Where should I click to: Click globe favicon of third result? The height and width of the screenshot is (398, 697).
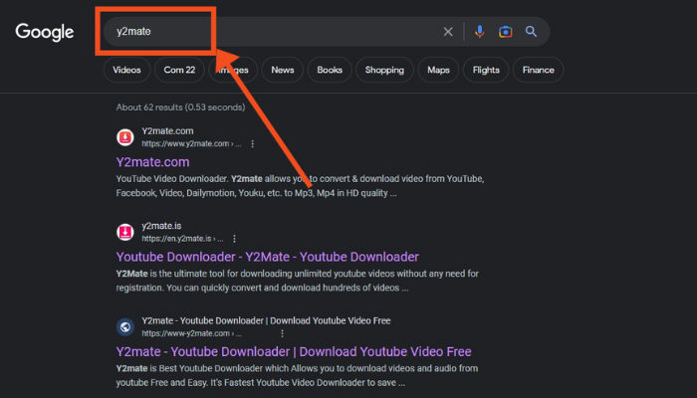pyautogui.click(x=125, y=327)
